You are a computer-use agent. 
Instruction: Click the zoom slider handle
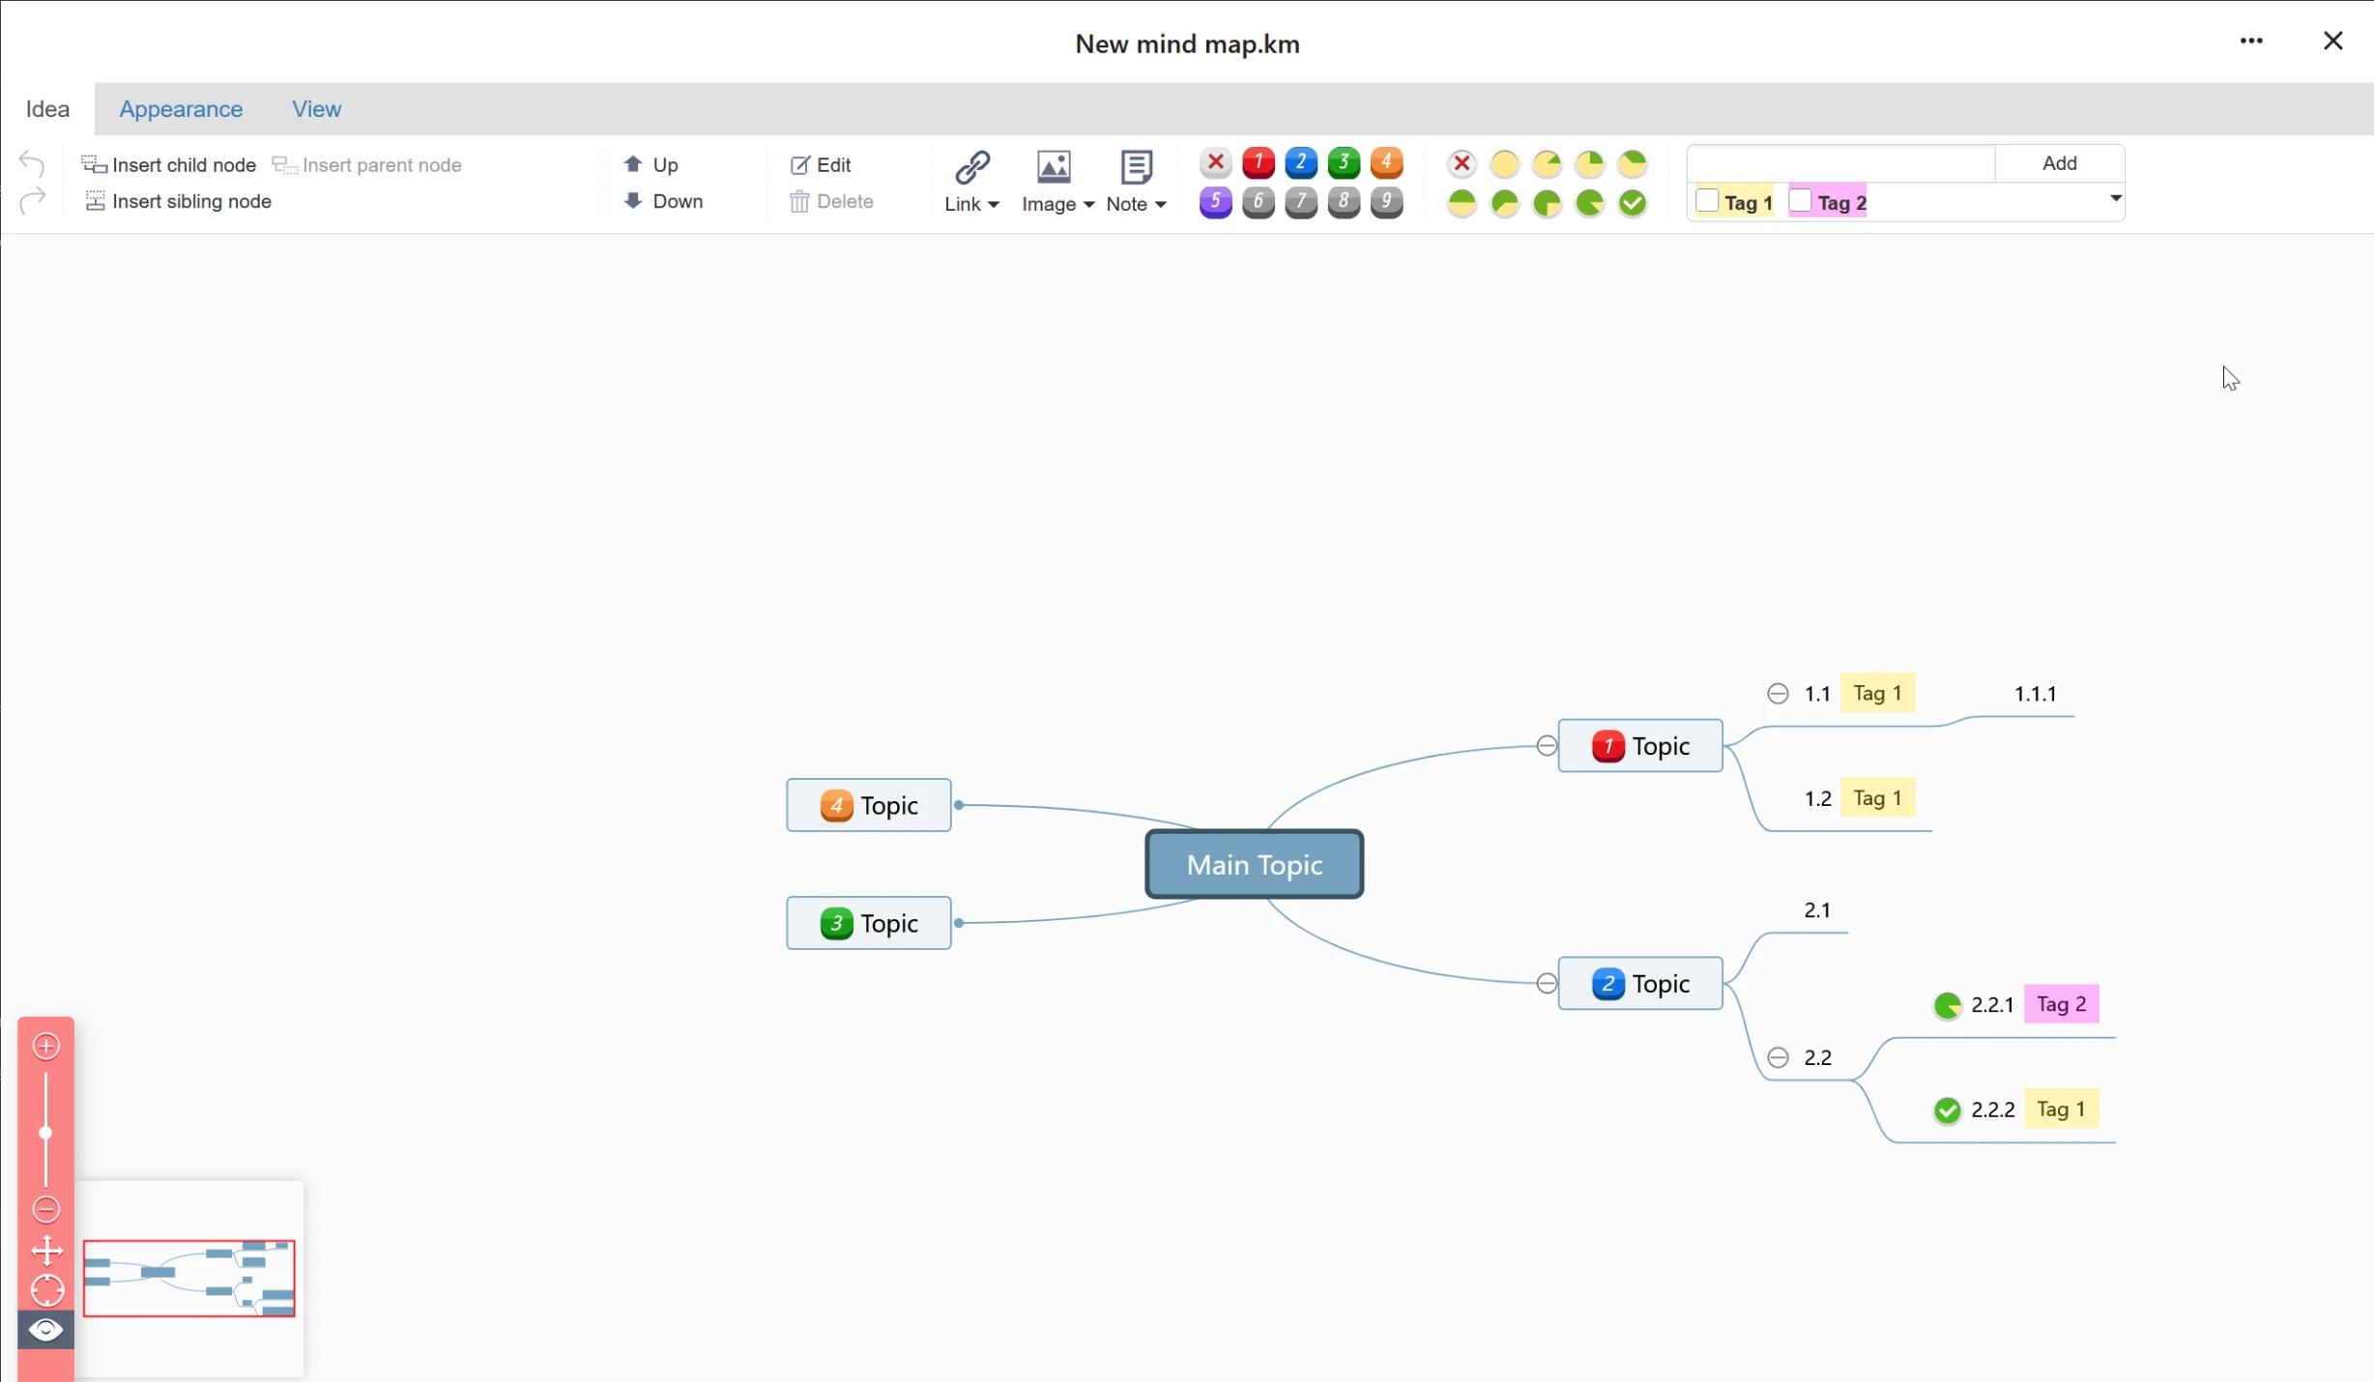(x=45, y=1133)
